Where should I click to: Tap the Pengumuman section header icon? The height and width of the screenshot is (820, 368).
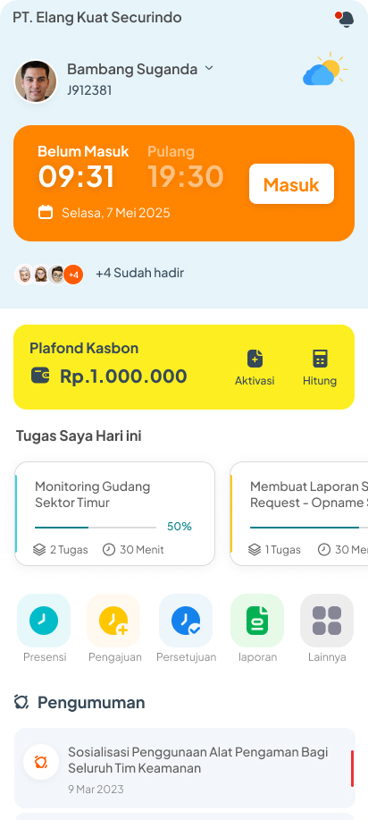click(21, 701)
